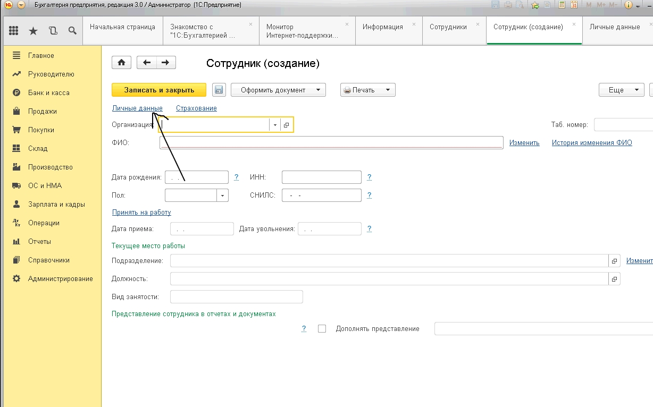The height and width of the screenshot is (407, 653).
Task: Open the Принять на работу link
Action: tap(141, 213)
